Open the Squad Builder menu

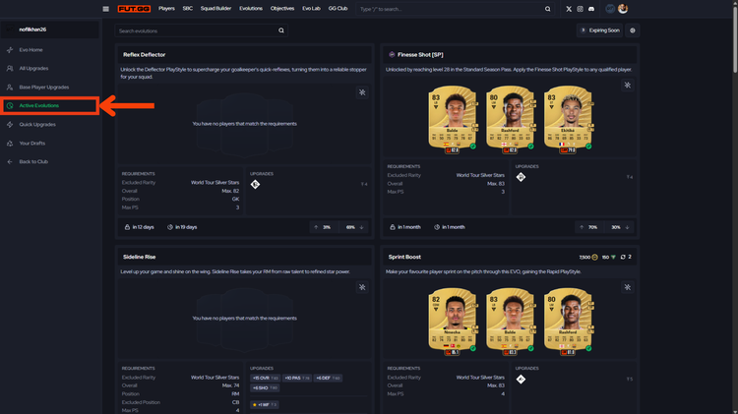click(x=215, y=9)
